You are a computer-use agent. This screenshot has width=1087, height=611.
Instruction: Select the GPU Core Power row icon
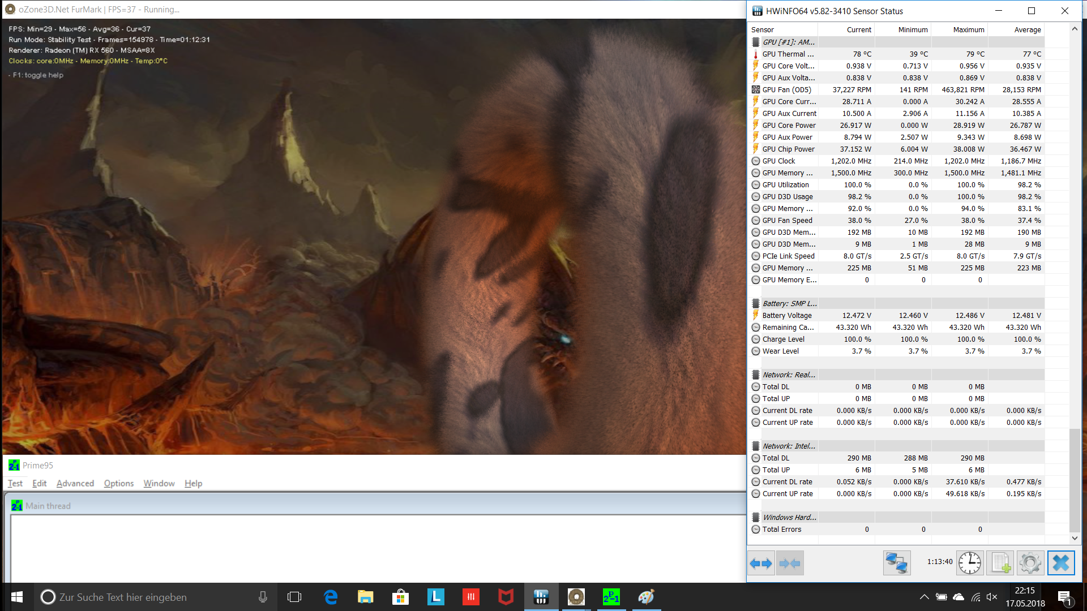tap(755, 125)
